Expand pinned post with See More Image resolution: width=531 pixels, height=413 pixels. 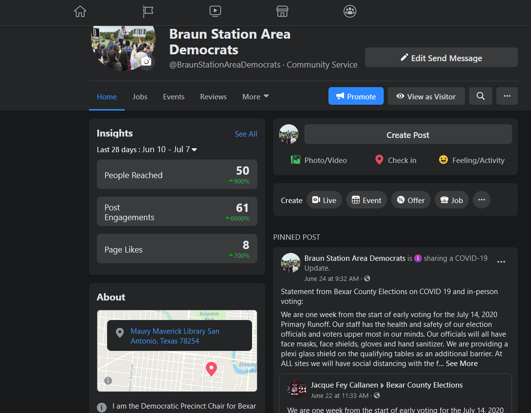click(462, 363)
